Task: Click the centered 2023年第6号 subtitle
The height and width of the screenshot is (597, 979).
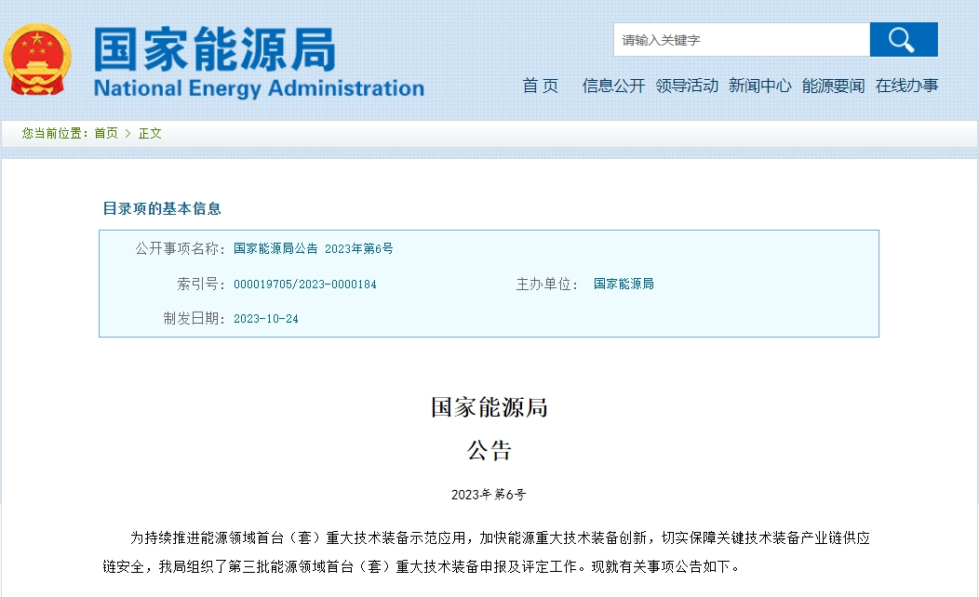Action: 489,494
